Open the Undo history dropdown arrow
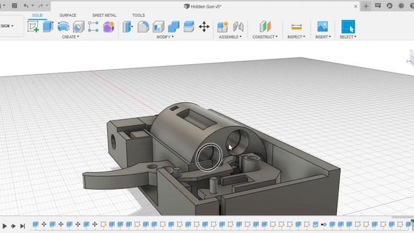The height and width of the screenshot is (233, 414). click(33, 6)
